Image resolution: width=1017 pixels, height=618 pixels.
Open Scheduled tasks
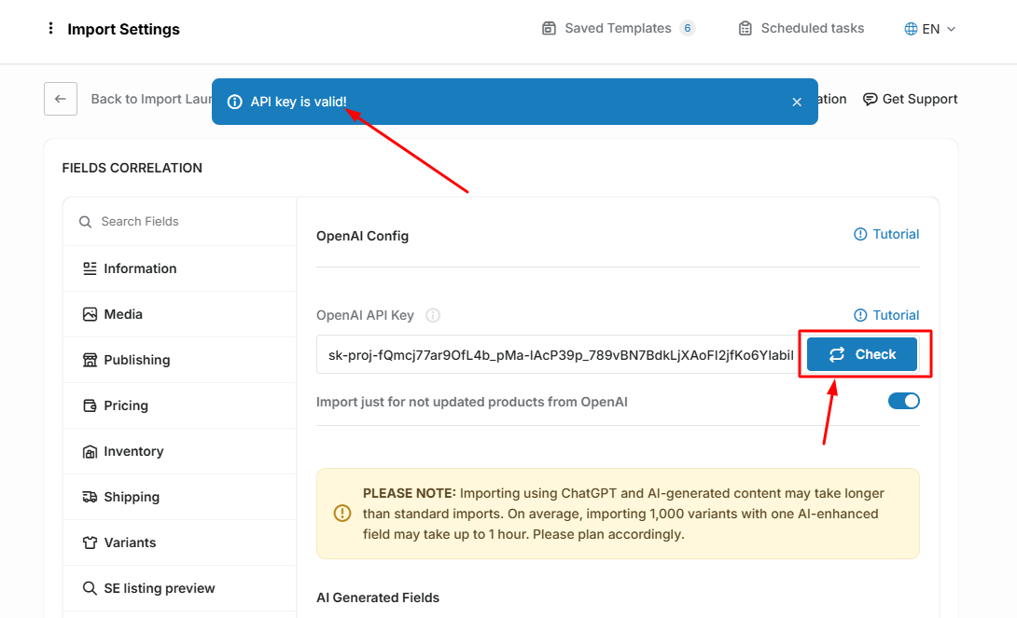pos(801,29)
